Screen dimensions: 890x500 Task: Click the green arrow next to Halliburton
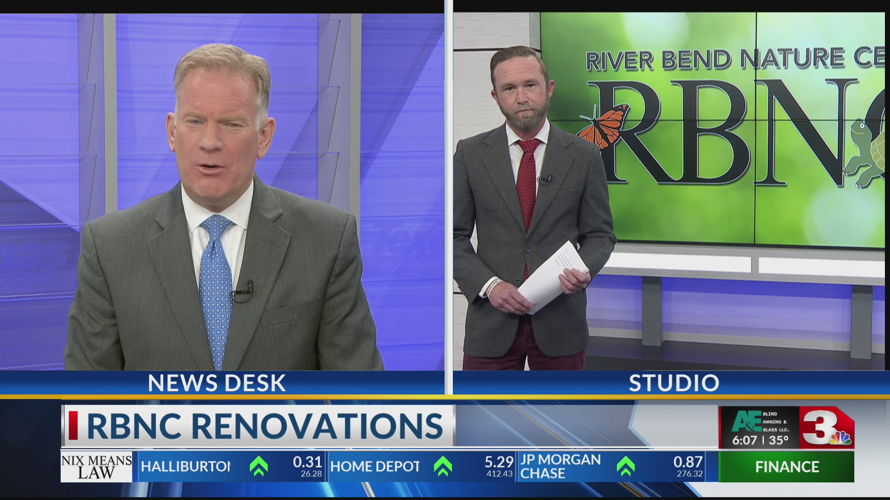[x=258, y=467]
